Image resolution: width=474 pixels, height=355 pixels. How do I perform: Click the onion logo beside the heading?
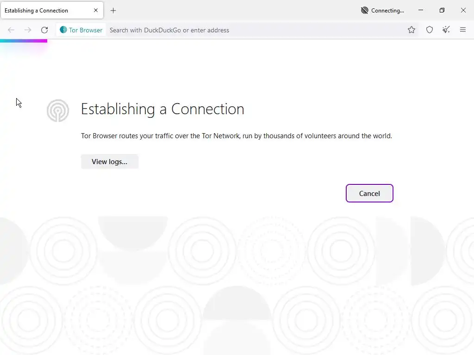point(58,110)
